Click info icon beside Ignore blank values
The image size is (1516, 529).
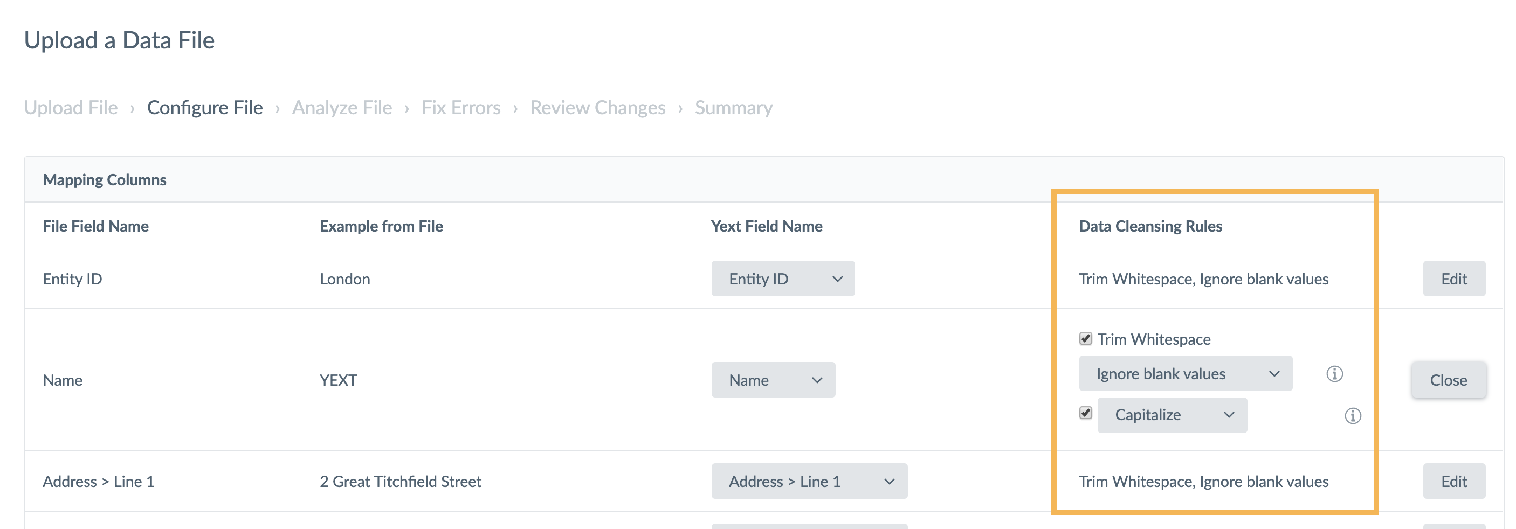tap(1334, 374)
